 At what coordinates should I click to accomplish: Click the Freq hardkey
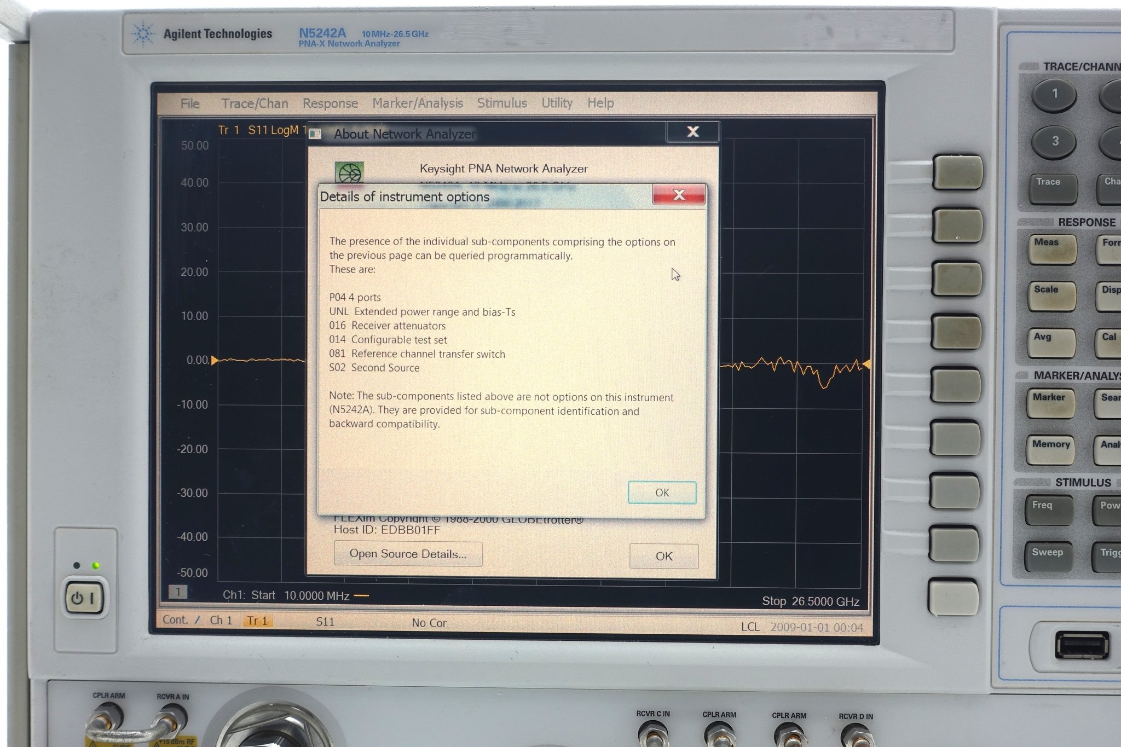[1049, 510]
